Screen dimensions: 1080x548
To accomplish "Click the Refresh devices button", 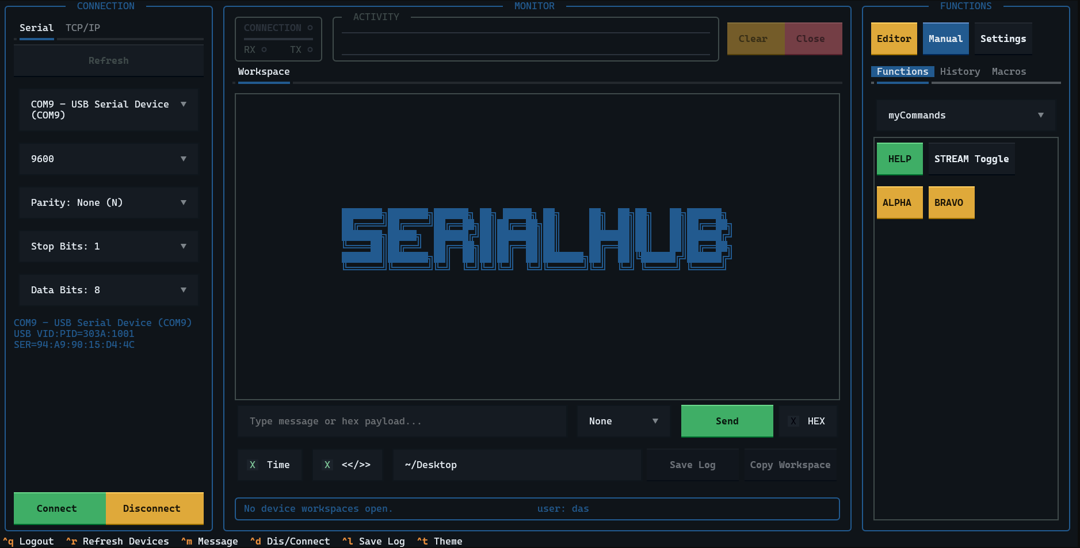I will [109, 60].
